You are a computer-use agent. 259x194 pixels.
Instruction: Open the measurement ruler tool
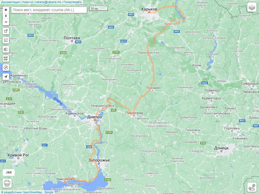point(6,40)
